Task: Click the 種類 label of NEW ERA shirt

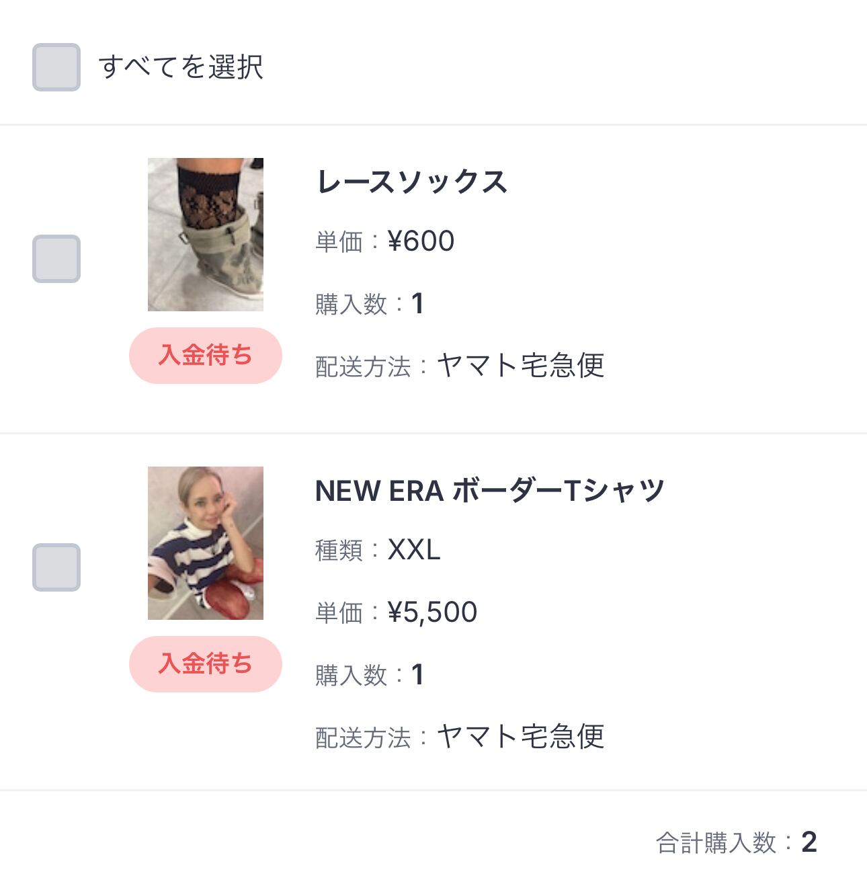Action: pos(339,551)
